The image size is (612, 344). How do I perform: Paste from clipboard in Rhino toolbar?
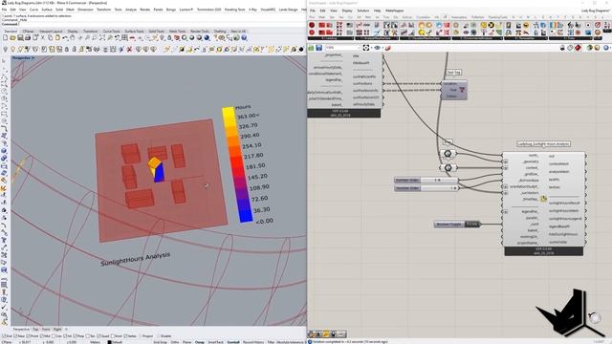[x=57, y=38]
